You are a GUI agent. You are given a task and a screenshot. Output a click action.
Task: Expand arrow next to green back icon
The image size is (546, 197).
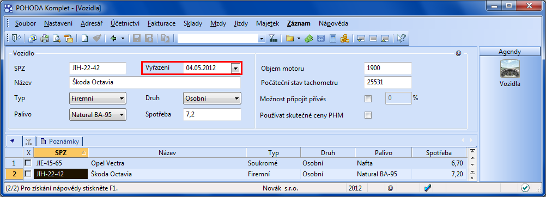(x=123, y=39)
